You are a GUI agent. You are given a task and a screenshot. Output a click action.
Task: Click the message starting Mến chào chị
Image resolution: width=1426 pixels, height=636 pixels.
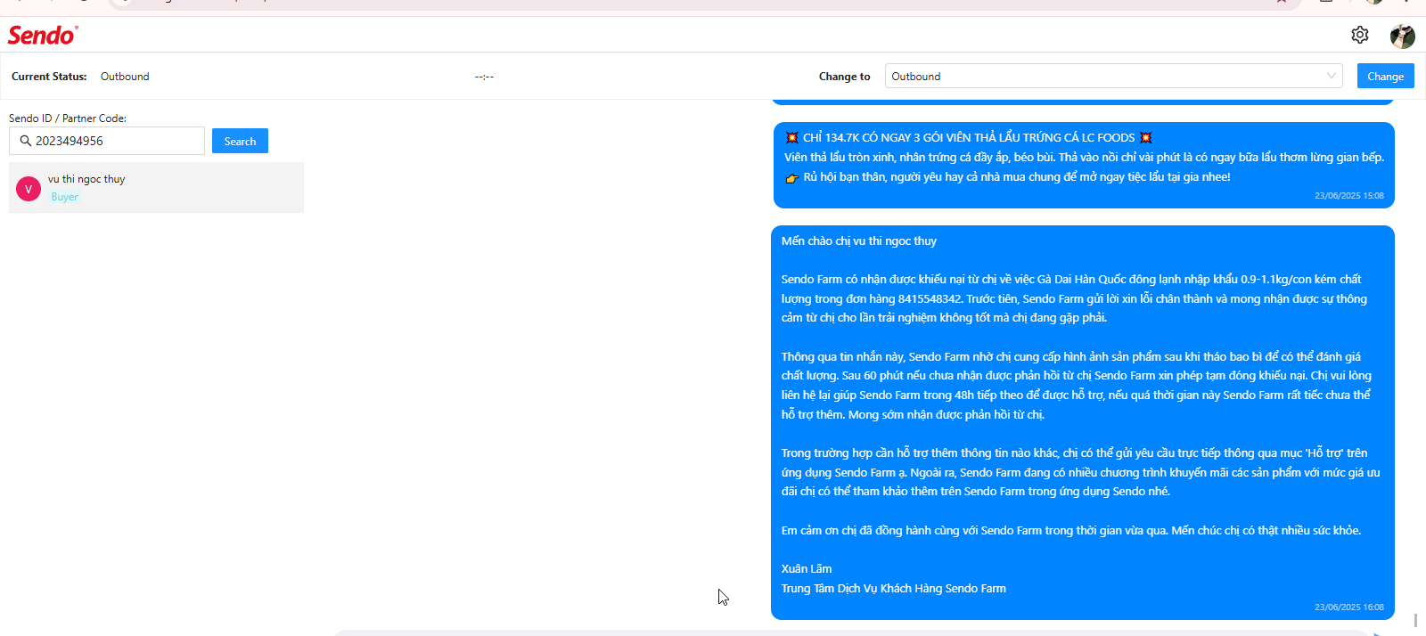[1083, 422]
